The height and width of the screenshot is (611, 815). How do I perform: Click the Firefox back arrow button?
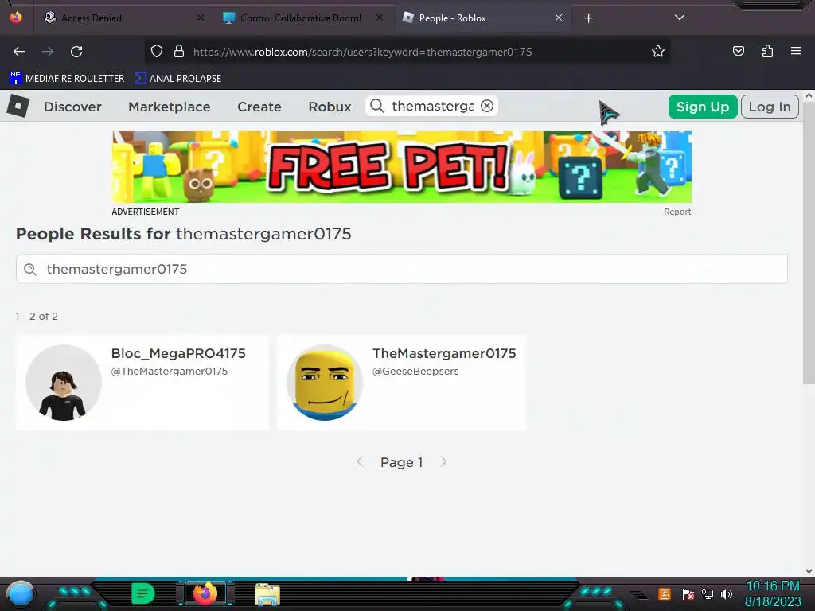[x=19, y=52]
